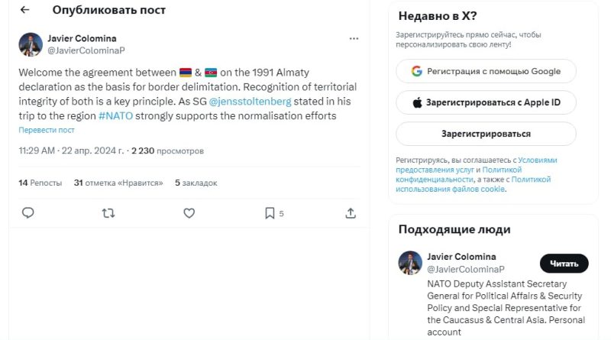
Task: View the 14 Репосты list
Action: click(x=39, y=183)
